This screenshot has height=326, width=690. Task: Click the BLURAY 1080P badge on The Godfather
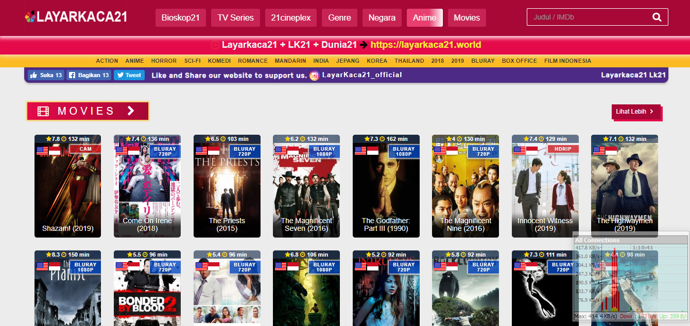(404, 151)
